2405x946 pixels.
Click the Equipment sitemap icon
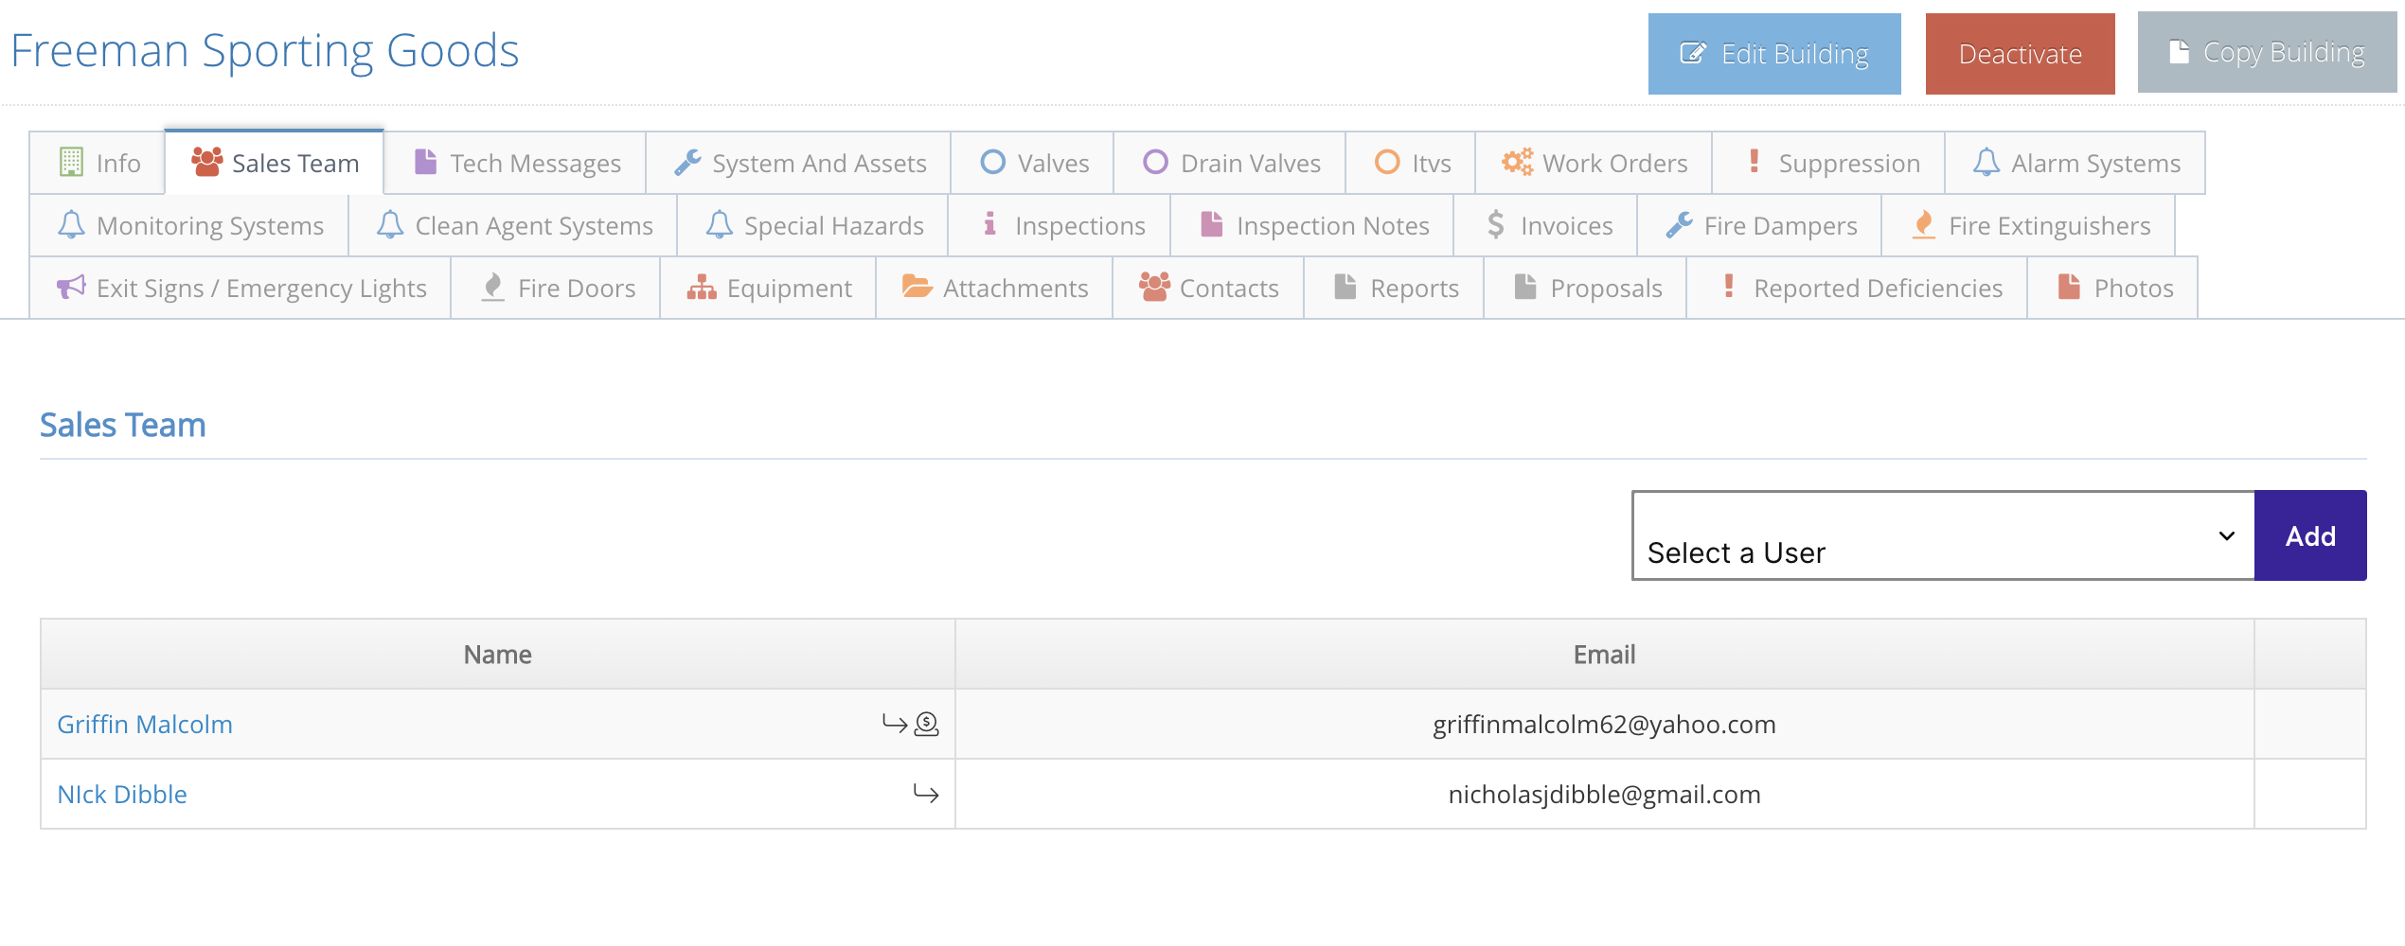(x=702, y=287)
